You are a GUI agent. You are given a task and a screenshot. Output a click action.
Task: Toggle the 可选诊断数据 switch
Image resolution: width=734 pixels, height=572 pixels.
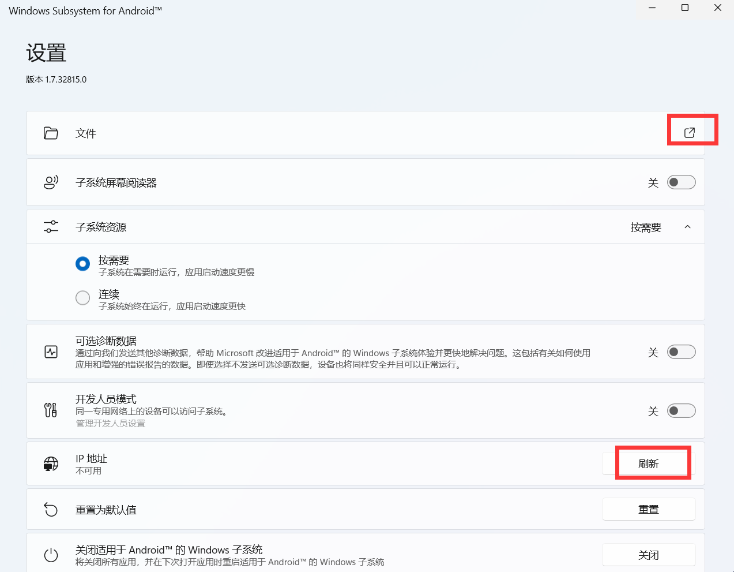(681, 352)
